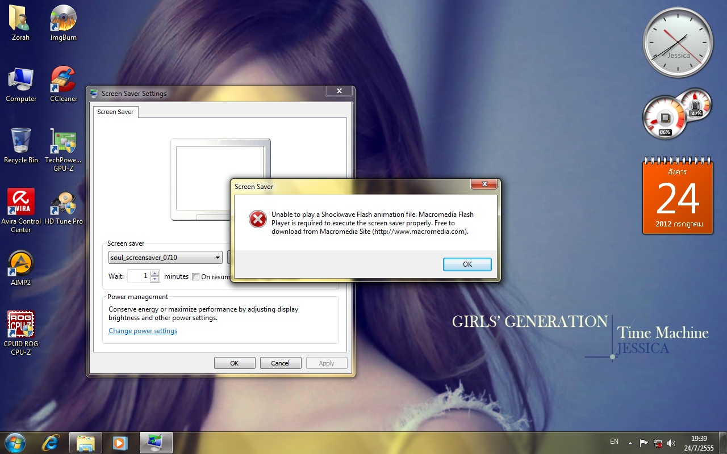Viewport: 727px width, 454px height.
Task: Open Windows Explorer from the taskbar
Action: pos(86,442)
